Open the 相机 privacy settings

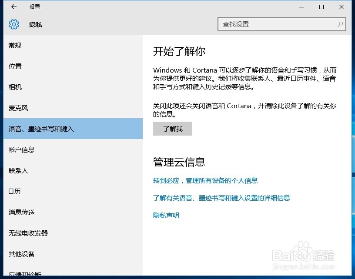tap(73, 87)
